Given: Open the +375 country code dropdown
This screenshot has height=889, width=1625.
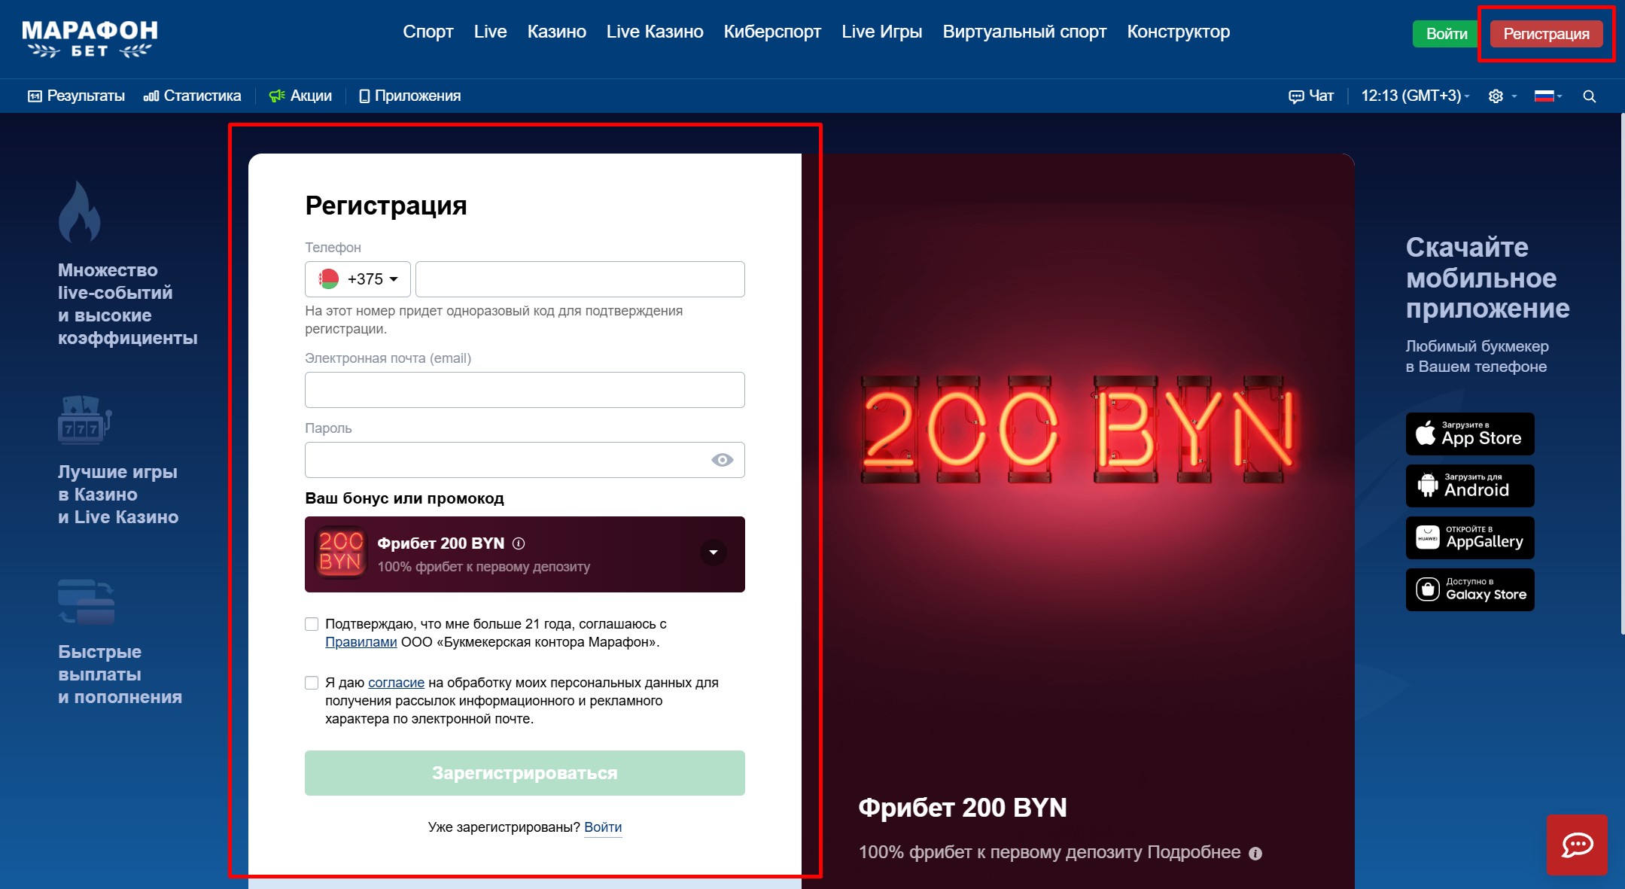Looking at the screenshot, I should (x=358, y=279).
